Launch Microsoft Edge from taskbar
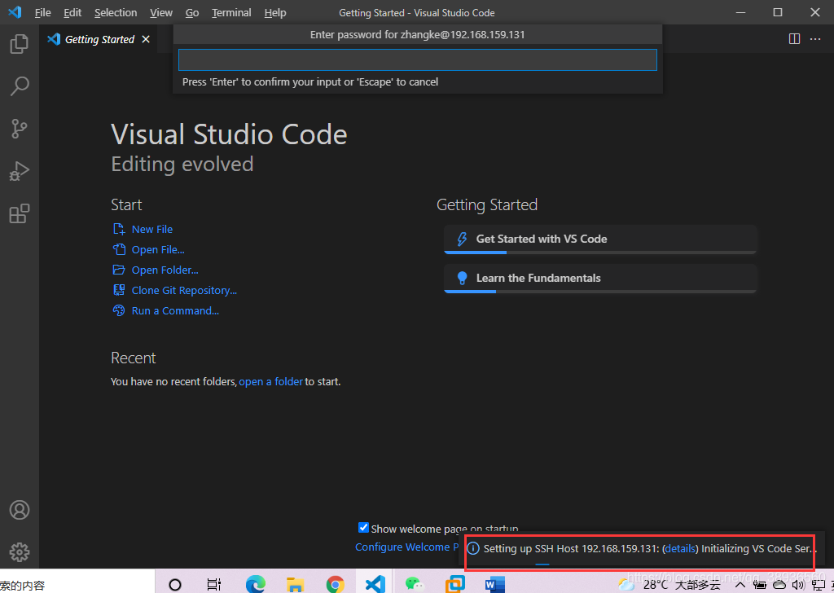This screenshot has width=834, height=593. (255, 585)
